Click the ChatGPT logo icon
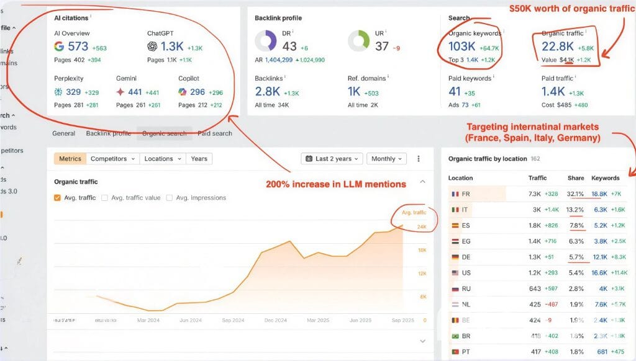The image size is (636, 361). [x=152, y=47]
